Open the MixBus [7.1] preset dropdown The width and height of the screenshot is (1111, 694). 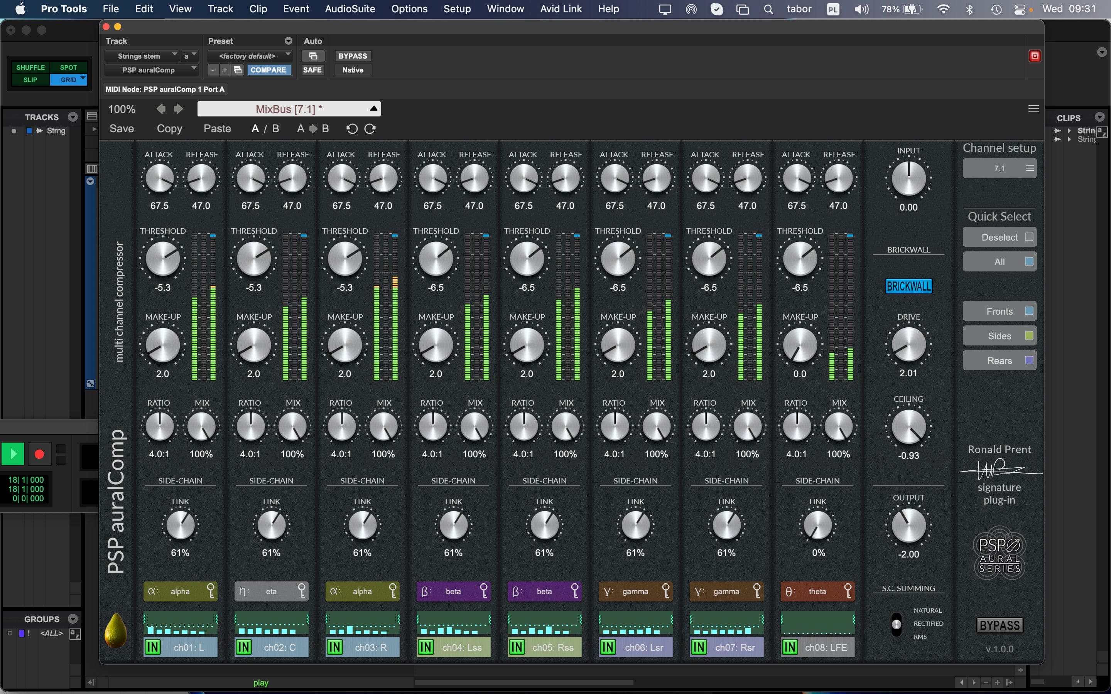point(289,109)
